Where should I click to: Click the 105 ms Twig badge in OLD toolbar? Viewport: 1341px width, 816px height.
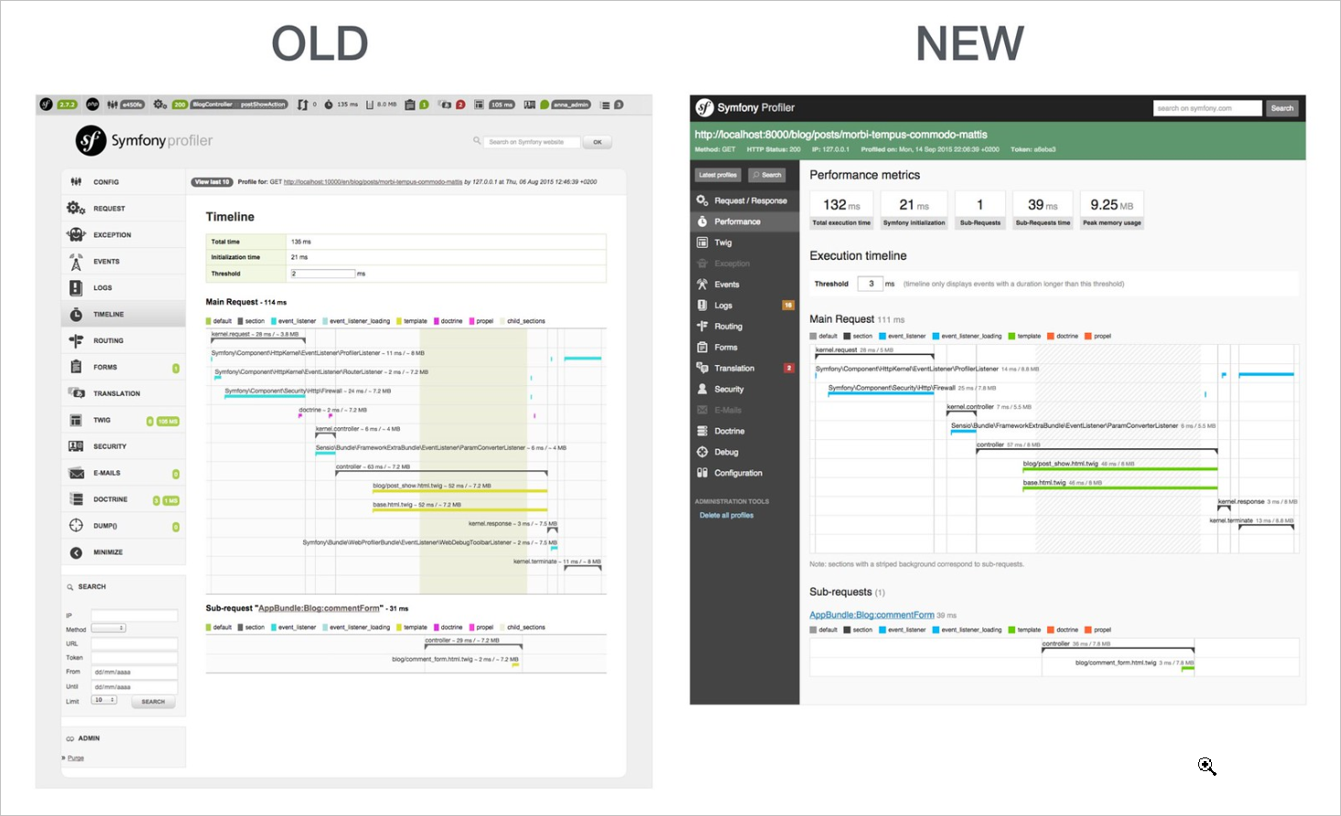(502, 104)
